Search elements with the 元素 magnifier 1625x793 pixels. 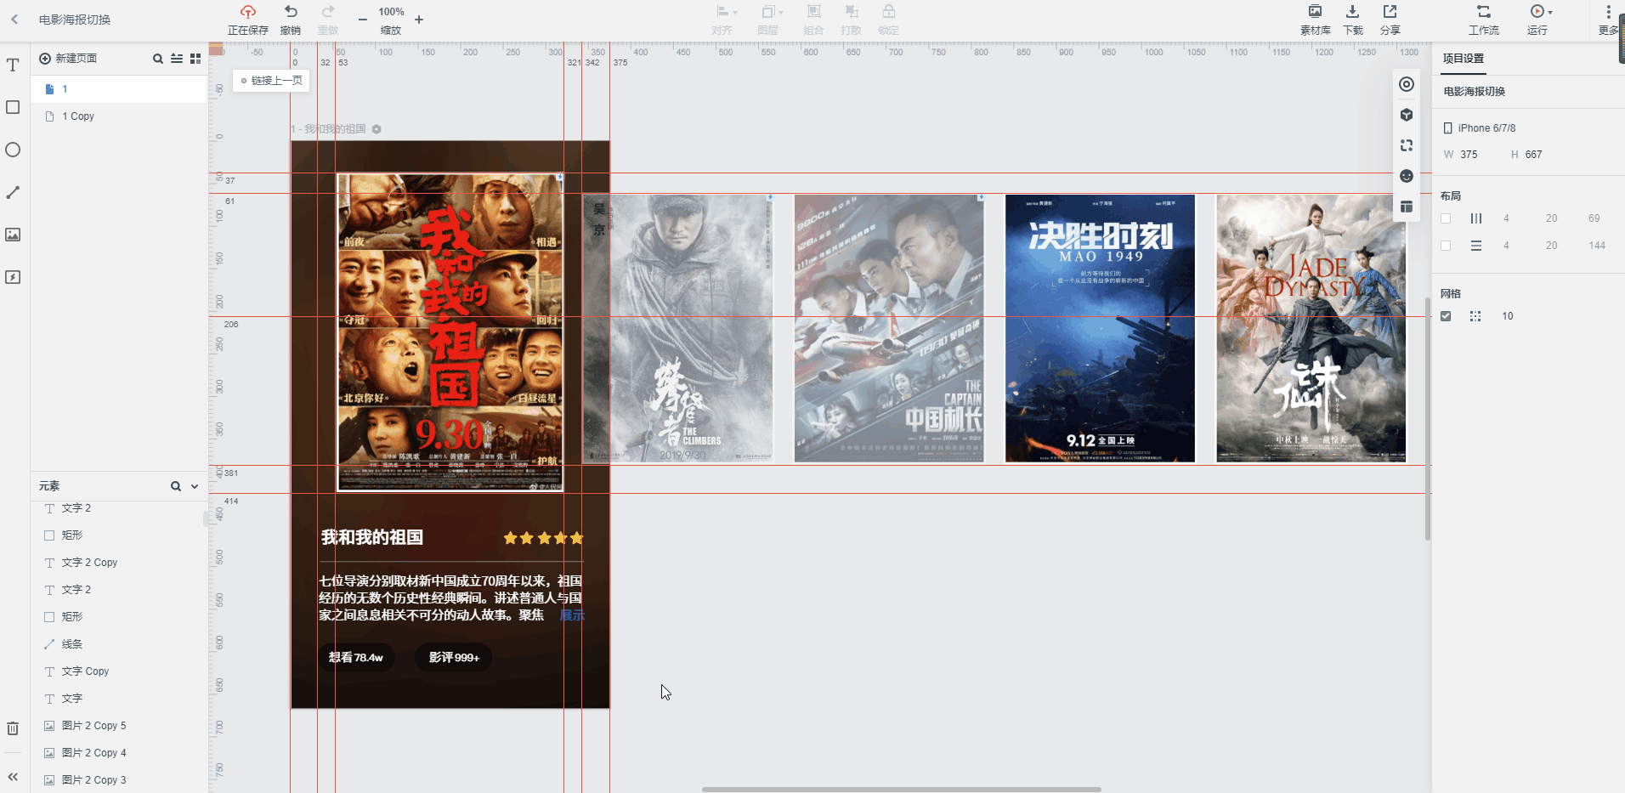coord(176,486)
